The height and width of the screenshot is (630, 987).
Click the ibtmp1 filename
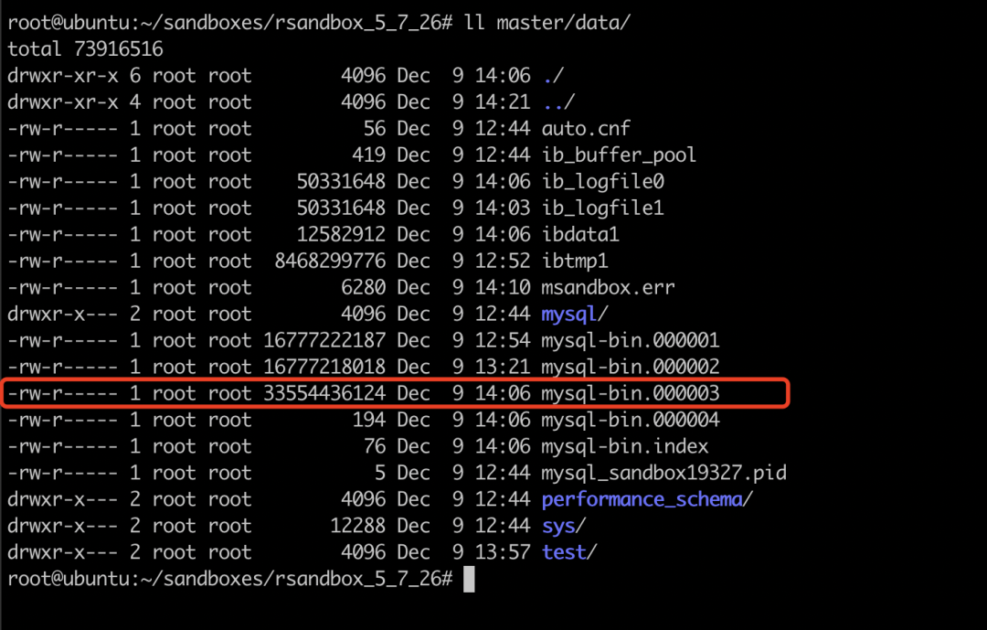click(x=575, y=262)
